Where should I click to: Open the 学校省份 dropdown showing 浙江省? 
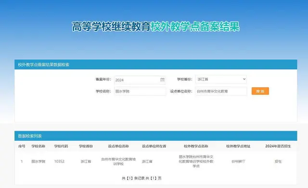pyautogui.click(x=221, y=79)
